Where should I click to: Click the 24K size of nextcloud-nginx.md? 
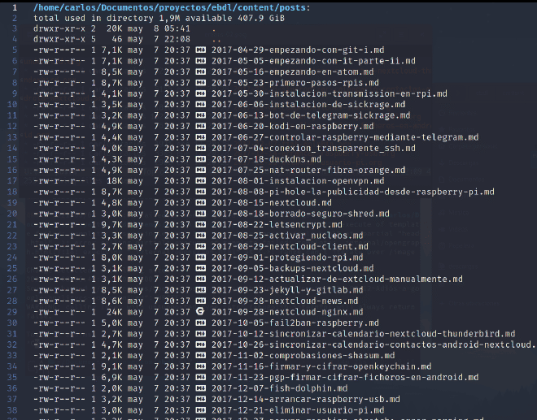pyautogui.click(x=115, y=312)
